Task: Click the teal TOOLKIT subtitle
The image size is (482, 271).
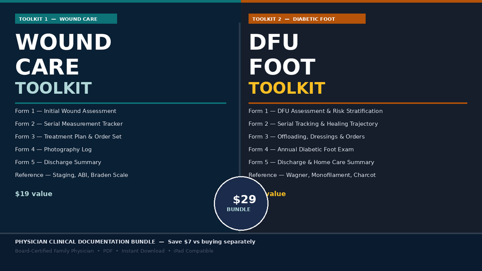Action: [x=54, y=88]
